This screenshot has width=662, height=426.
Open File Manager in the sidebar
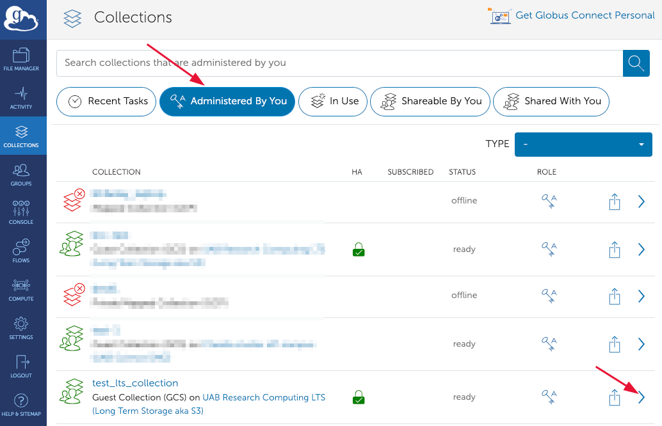(x=21, y=59)
